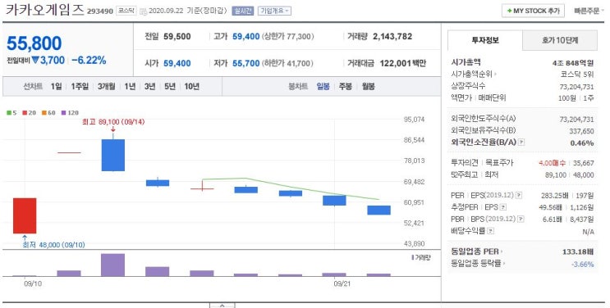The width and height of the screenshot is (610, 308).
Task: Select the 3년 line chart period
Action: 149,87
